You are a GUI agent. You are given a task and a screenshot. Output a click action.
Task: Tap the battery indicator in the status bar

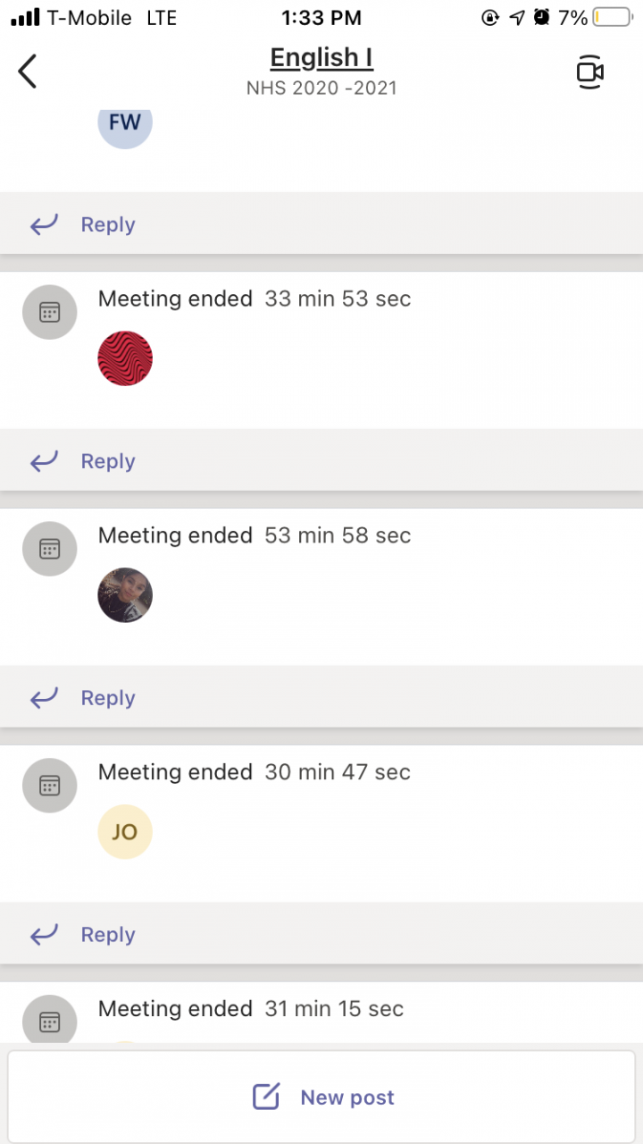(x=611, y=18)
